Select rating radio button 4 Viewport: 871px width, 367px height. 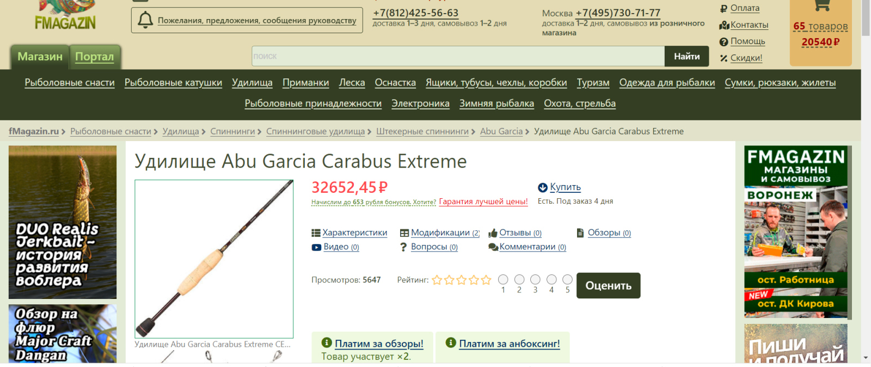pos(551,279)
